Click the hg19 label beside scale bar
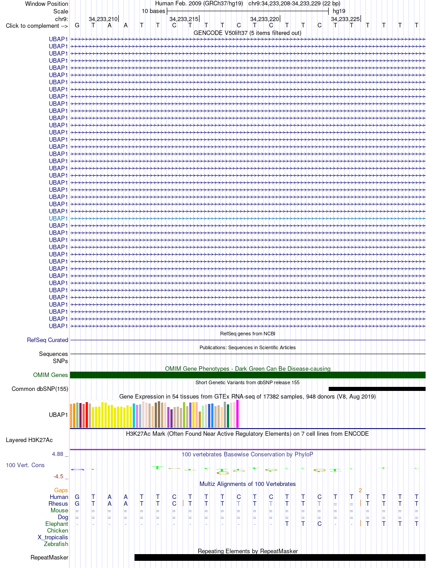Viewport: 426px width, 568px height. 339,11
